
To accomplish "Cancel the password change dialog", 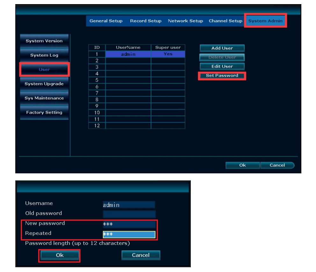I will pos(140,255).
